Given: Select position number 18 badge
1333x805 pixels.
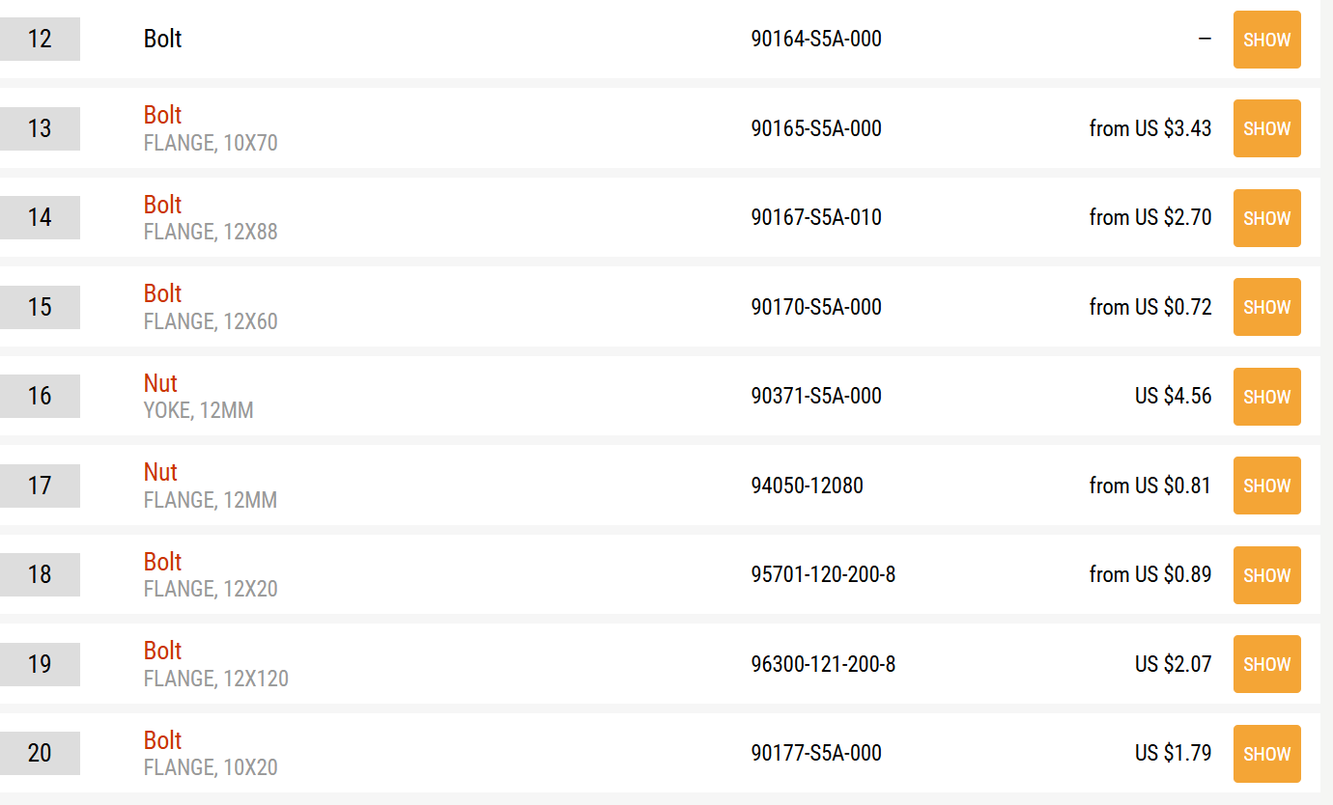Looking at the screenshot, I should tap(40, 575).
